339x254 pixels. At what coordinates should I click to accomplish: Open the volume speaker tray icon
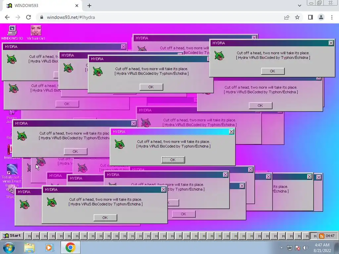pyautogui.click(x=306, y=248)
